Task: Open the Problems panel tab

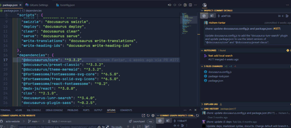Action: (x=73, y=110)
